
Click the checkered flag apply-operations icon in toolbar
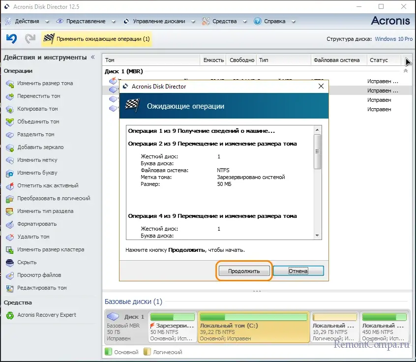[49, 39]
